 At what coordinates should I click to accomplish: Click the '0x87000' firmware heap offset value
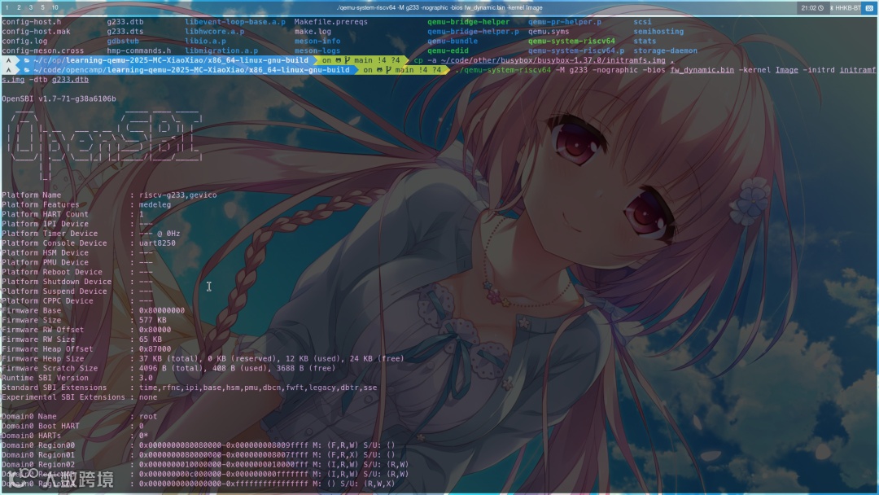[x=155, y=348]
